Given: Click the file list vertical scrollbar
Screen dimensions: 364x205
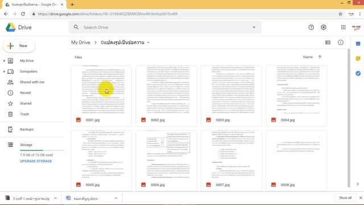Looking at the screenshot, I should 349,118.
